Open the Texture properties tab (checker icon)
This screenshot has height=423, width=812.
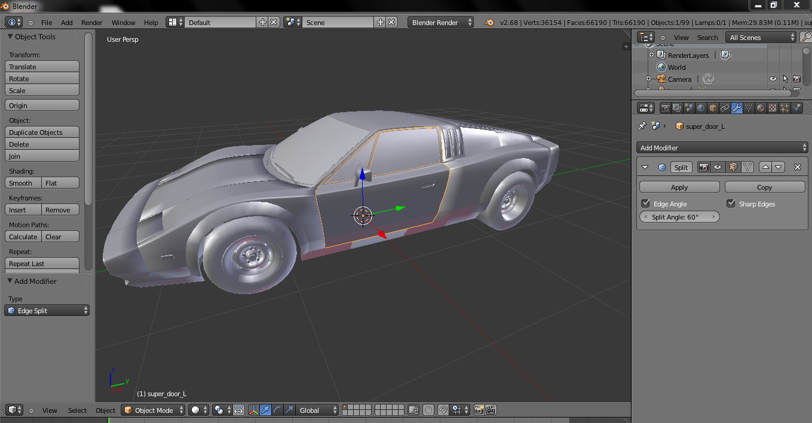point(773,108)
